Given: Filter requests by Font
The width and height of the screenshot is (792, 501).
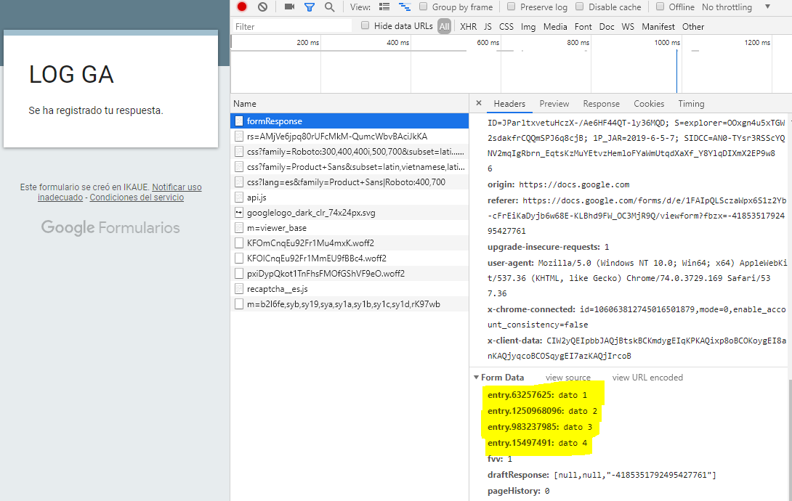Looking at the screenshot, I should 583,27.
